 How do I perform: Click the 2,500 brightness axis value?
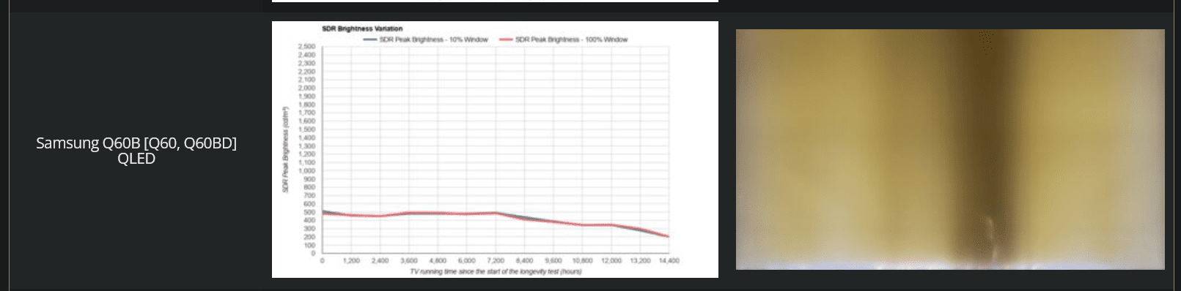(306, 46)
